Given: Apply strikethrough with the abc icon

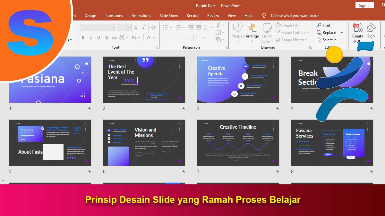Looking at the screenshot, I should (x=114, y=37).
